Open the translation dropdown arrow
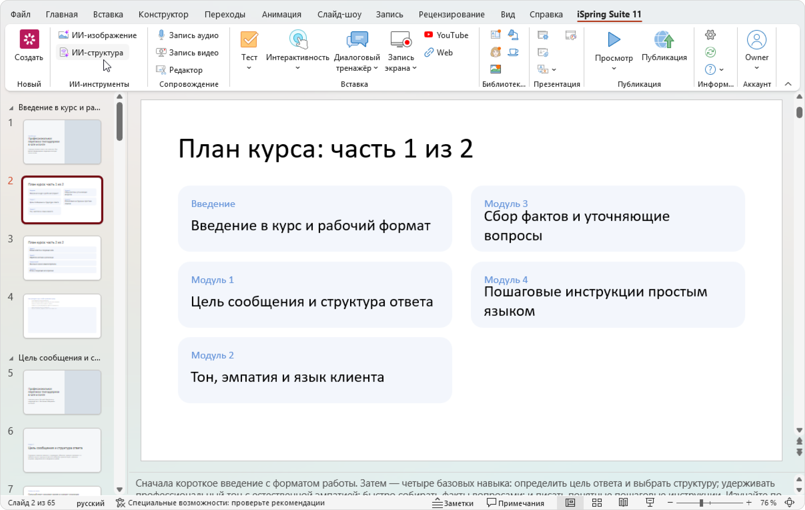The image size is (805, 510). [x=554, y=70]
